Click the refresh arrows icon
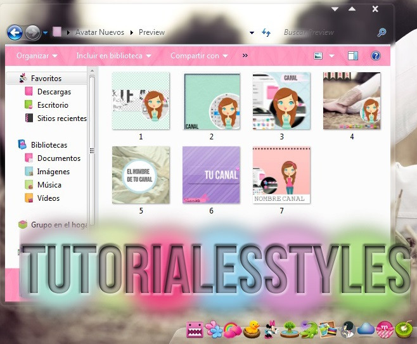This screenshot has height=344, width=417. tap(266, 32)
